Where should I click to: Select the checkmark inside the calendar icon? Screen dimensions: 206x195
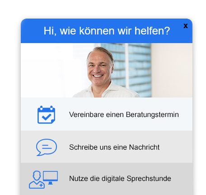(47, 117)
